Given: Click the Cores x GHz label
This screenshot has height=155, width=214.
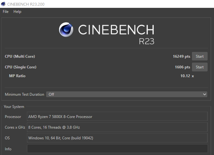Looking at the screenshot, I should tap(15, 127).
